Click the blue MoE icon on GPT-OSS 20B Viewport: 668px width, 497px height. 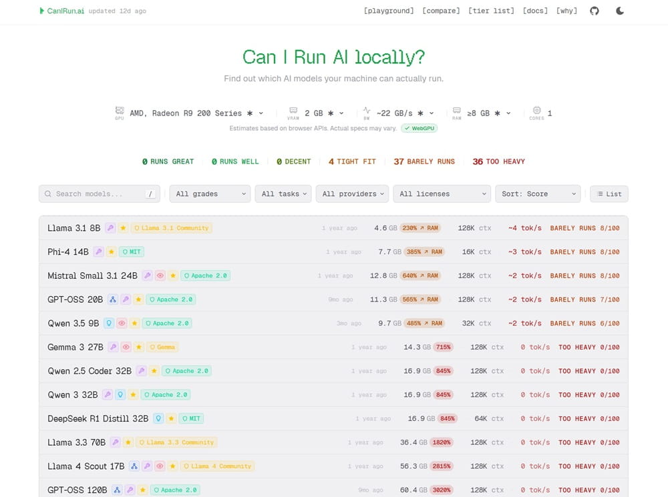coord(113,300)
